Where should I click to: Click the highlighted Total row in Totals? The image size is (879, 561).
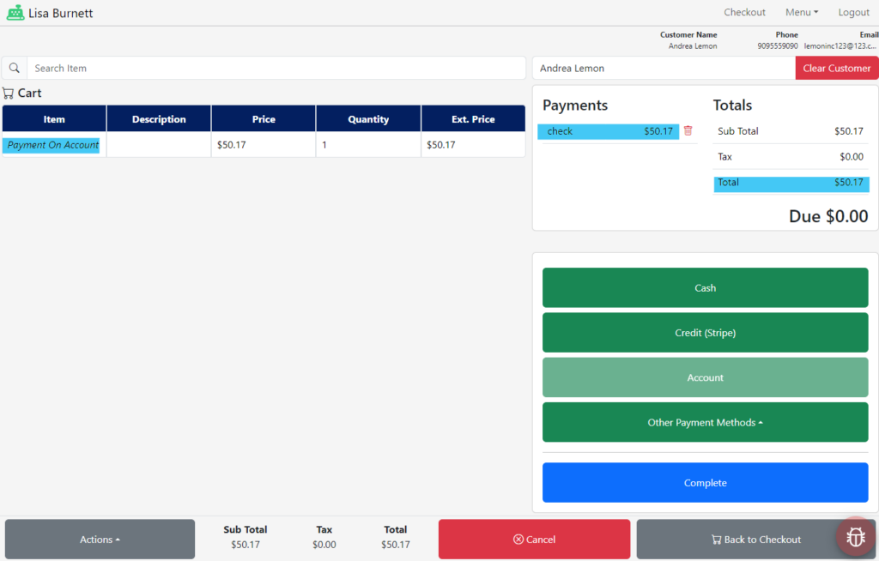pyautogui.click(x=790, y=183)
